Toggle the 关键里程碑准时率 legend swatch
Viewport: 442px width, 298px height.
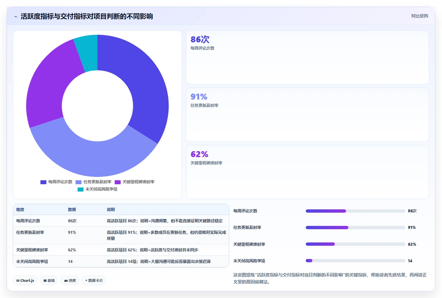[x=118, y=182]
